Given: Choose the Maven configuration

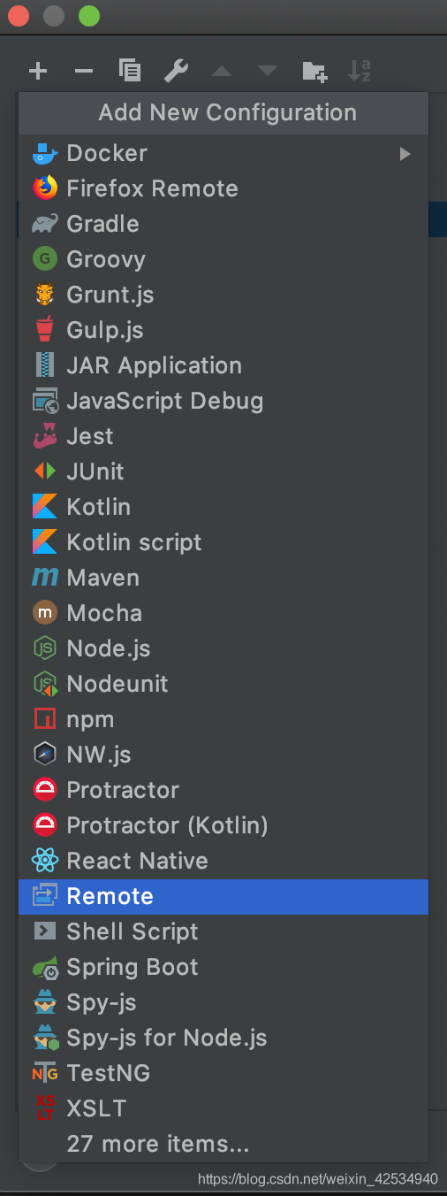Looking at the screenshot, I should click(x=223, y=578).
